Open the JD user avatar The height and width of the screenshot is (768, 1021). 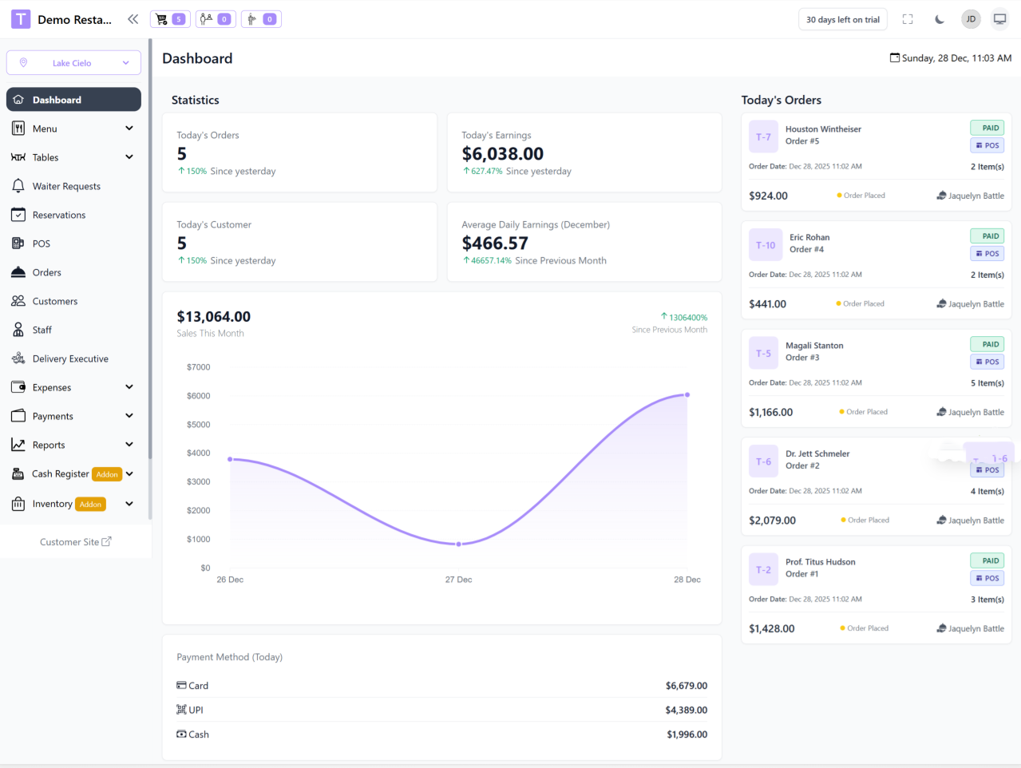[x=971, y=19]
